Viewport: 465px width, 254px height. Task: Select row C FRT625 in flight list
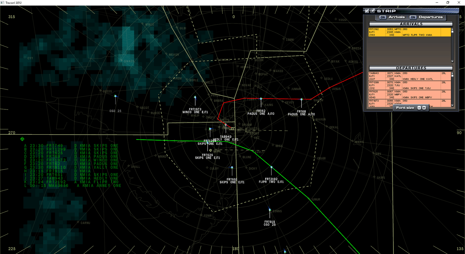(x=71, y=153)
